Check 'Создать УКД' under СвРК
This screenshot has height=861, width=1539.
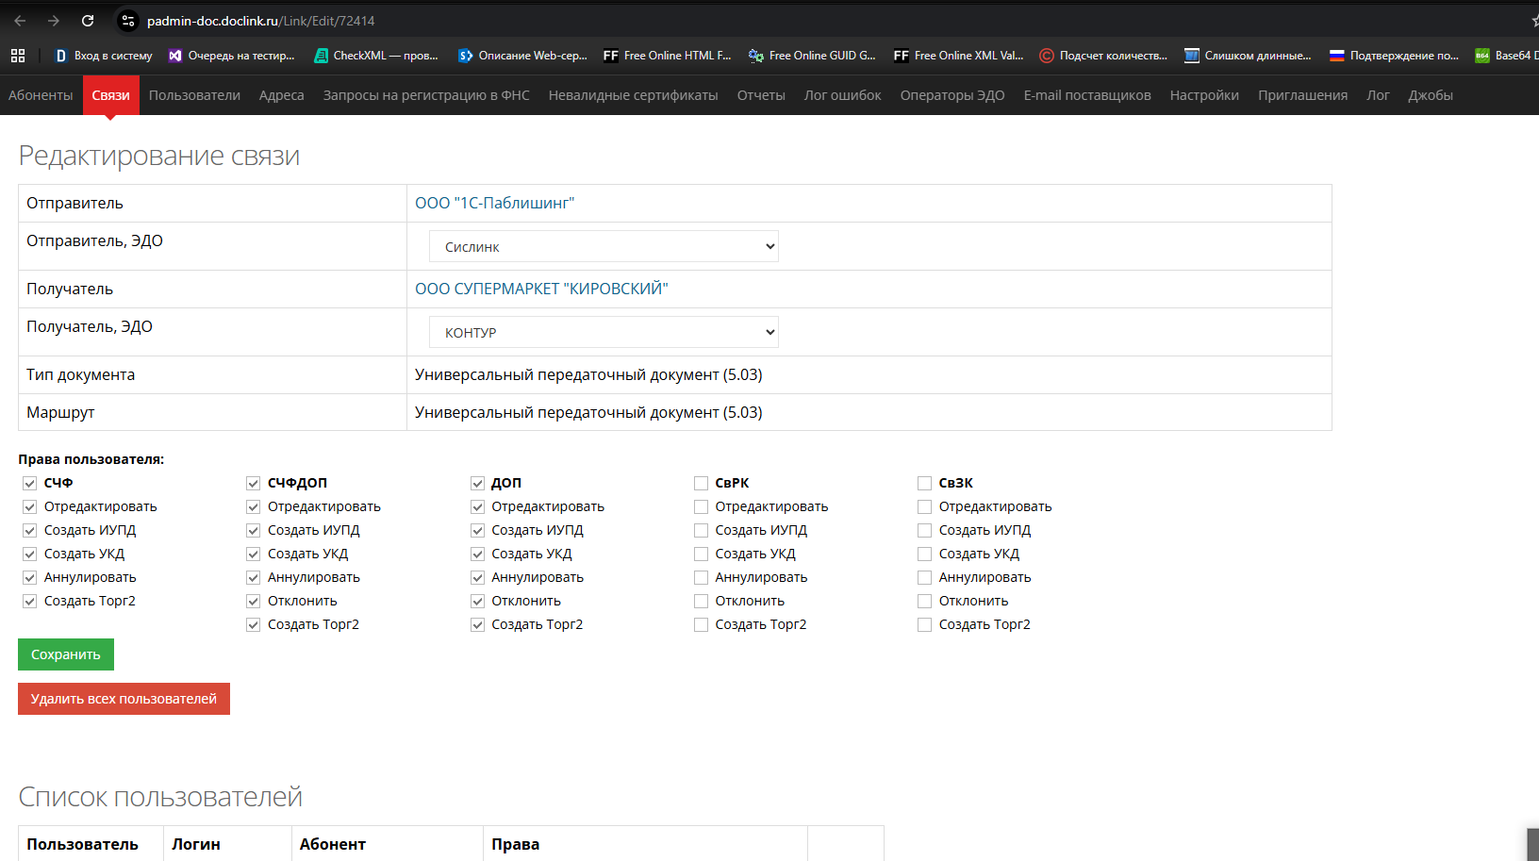701,555
